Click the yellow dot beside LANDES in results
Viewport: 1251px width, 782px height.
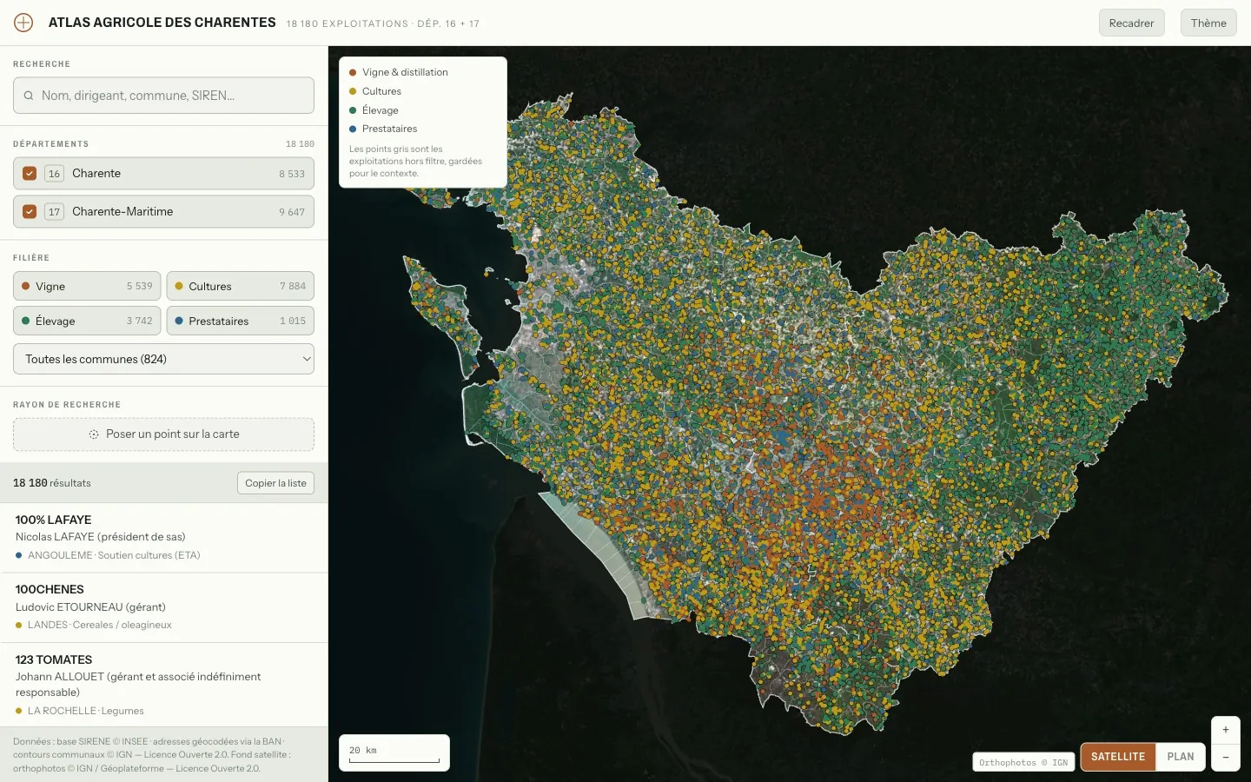19,625
